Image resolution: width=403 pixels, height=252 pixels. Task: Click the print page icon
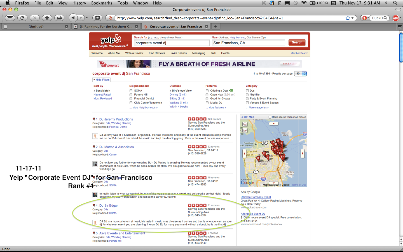tap(59, 18)
